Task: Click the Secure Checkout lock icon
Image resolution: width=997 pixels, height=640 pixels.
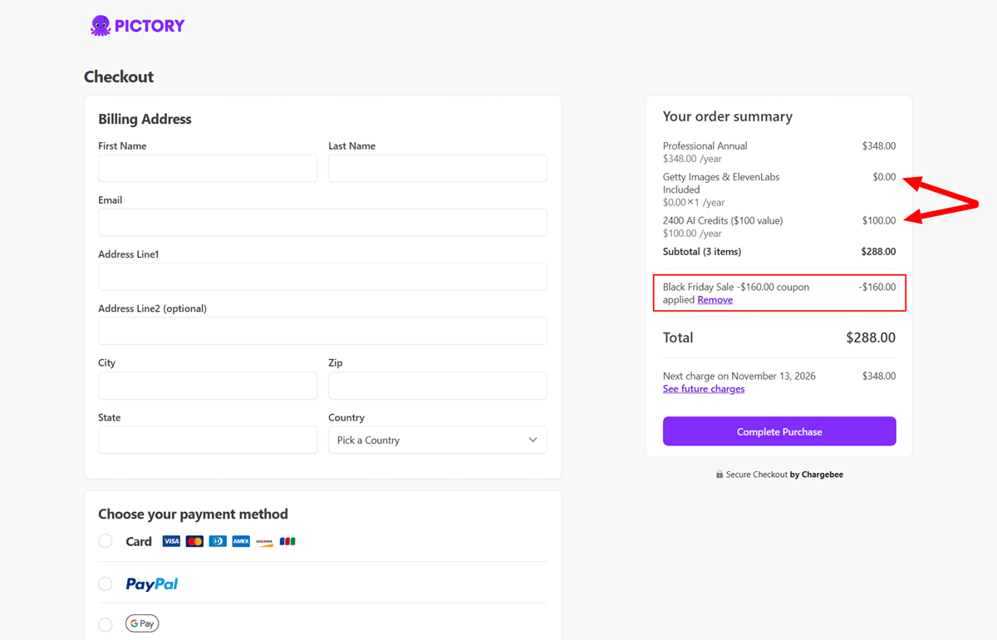Action: coord(720,475)
